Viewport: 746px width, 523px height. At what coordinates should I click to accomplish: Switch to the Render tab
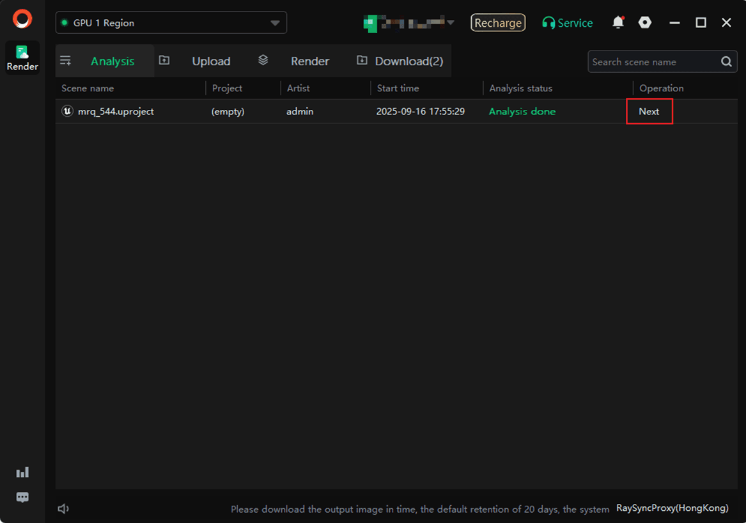pos(309,61)
